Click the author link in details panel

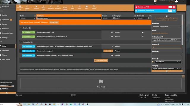(160, 33)
